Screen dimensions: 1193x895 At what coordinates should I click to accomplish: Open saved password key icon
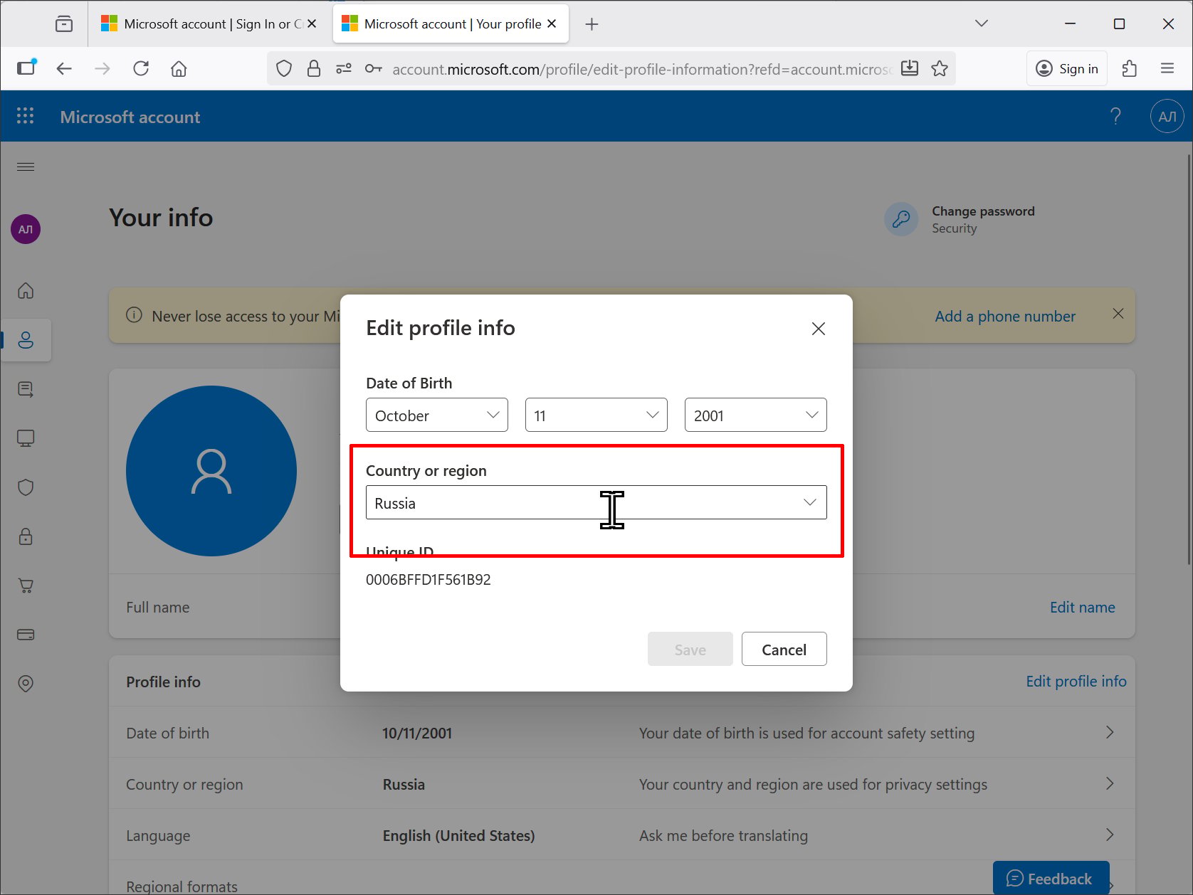(x=373, y=68)
